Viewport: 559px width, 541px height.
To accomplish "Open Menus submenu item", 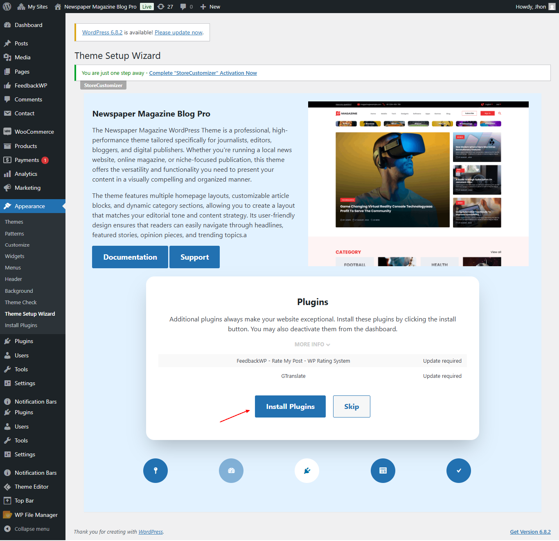I will point(13,267).
